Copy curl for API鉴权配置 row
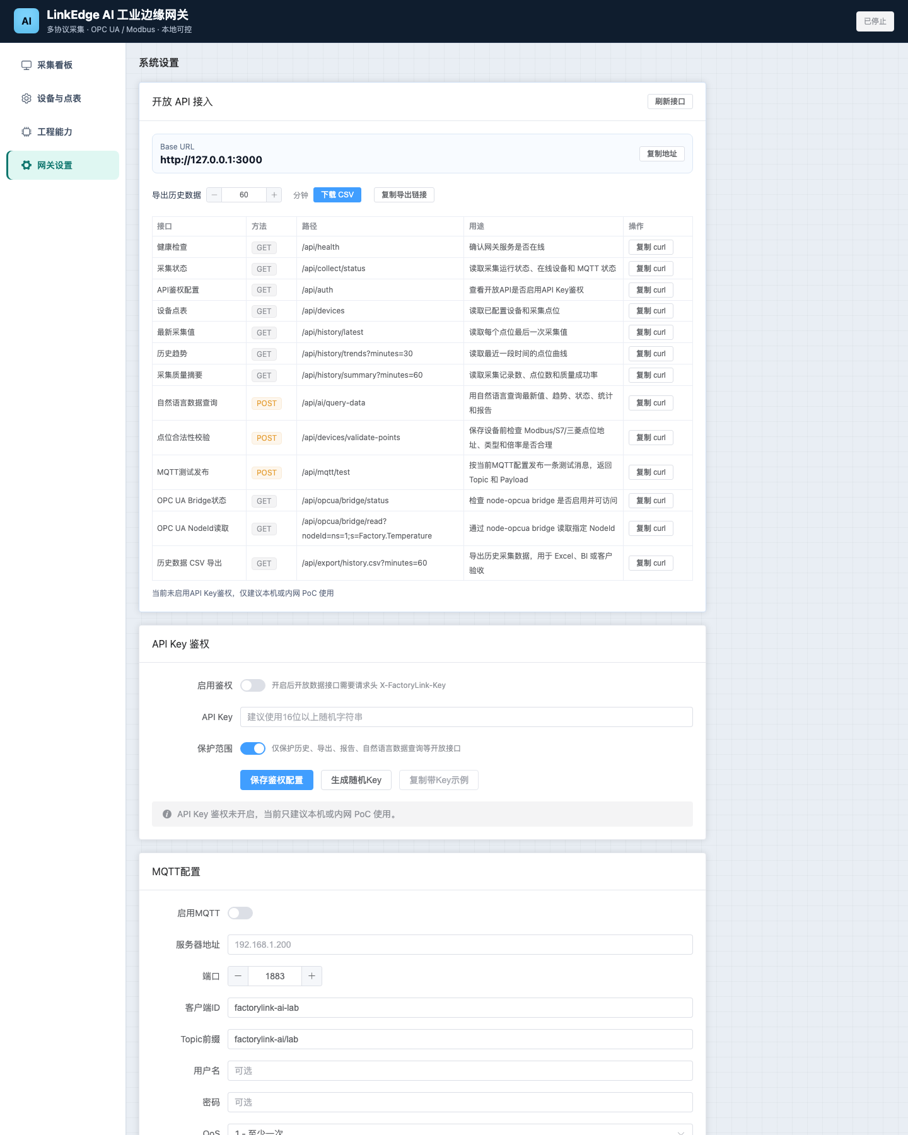 651,290
